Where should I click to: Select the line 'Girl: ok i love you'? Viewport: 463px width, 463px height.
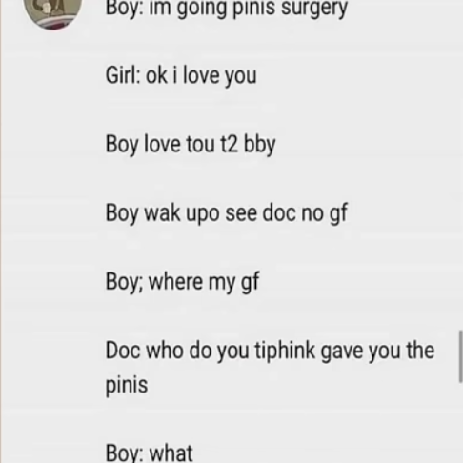coord(181,76)
